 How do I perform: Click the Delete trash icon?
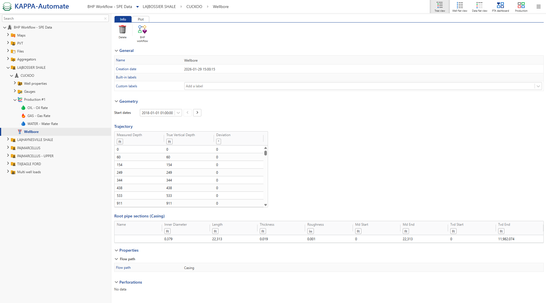coord(122,30)
